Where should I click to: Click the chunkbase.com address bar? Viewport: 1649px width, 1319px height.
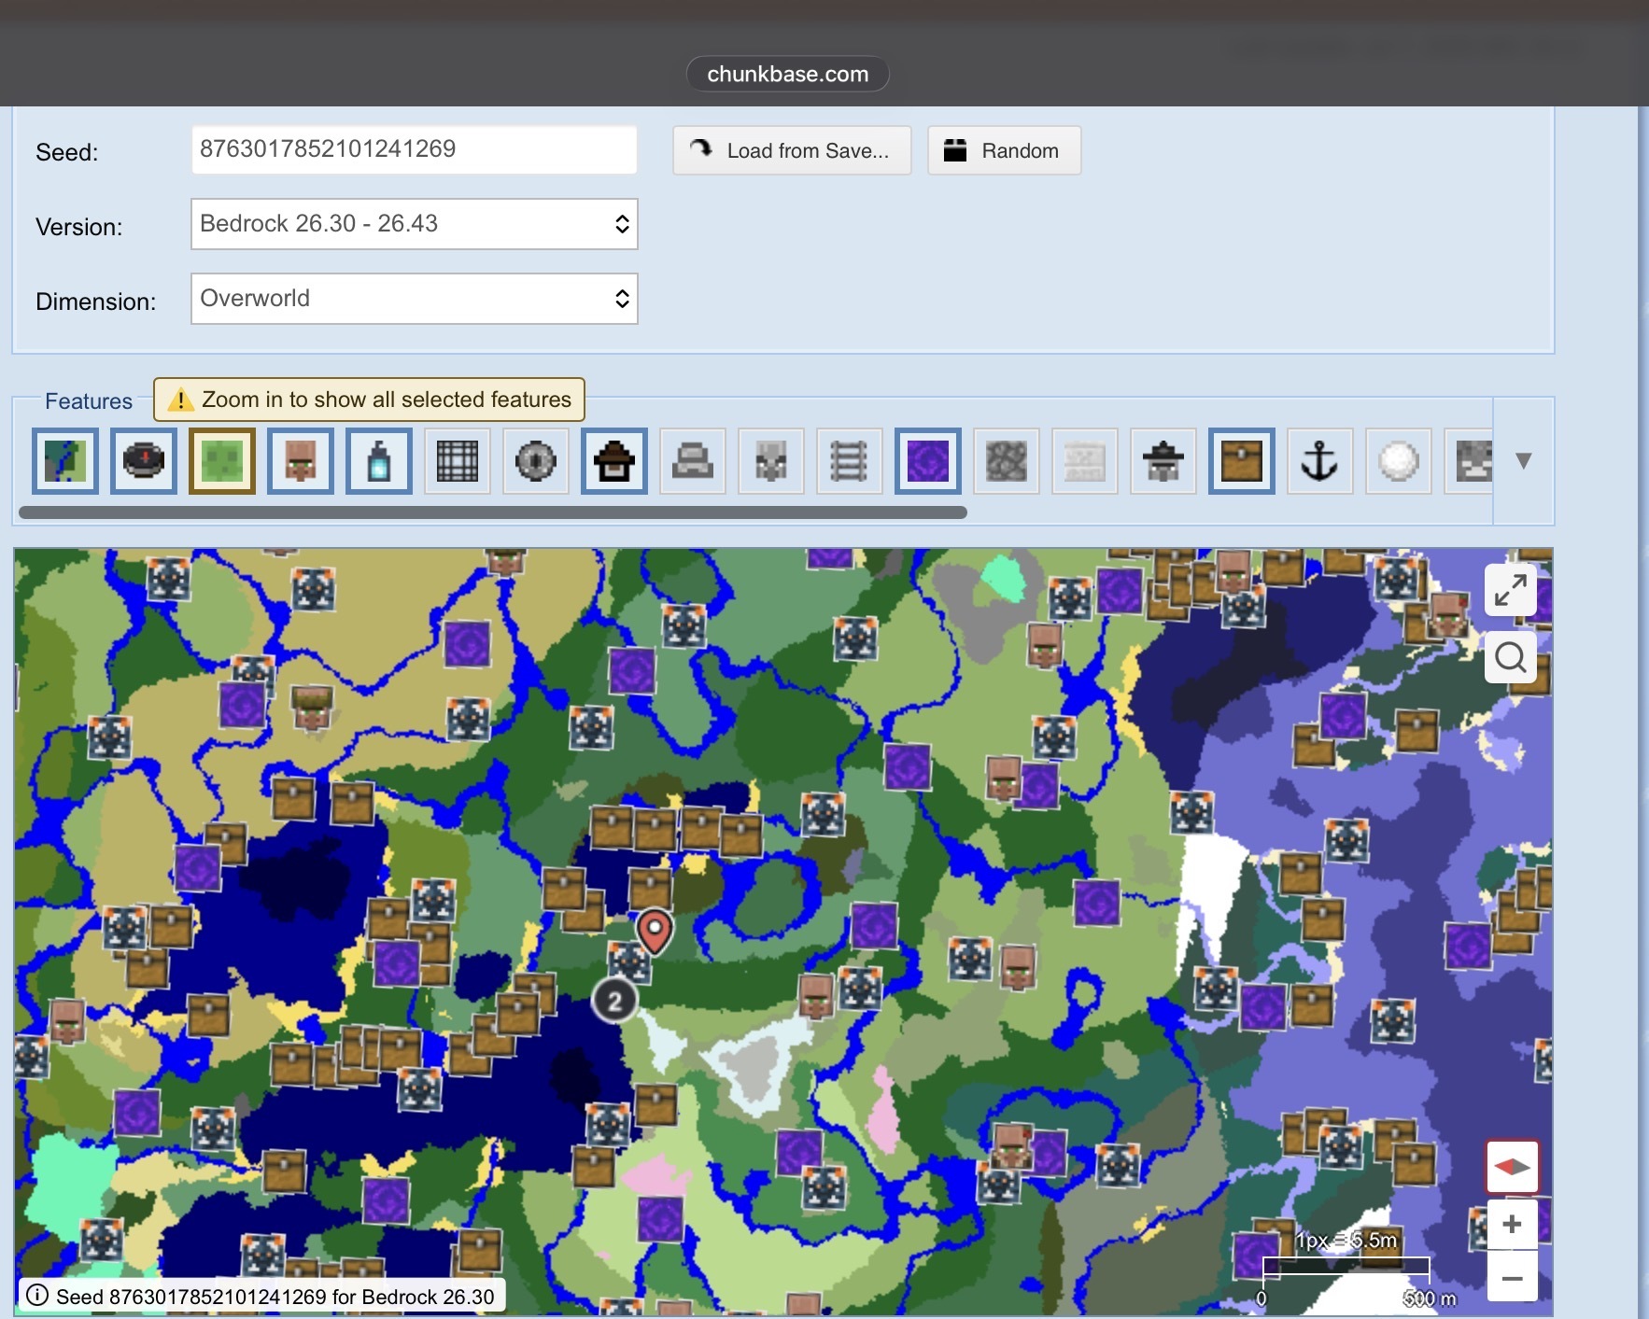coord(788,74)
